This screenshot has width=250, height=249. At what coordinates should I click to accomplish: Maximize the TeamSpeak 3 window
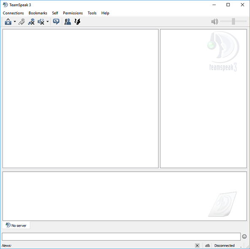click(x=228, y=5)
